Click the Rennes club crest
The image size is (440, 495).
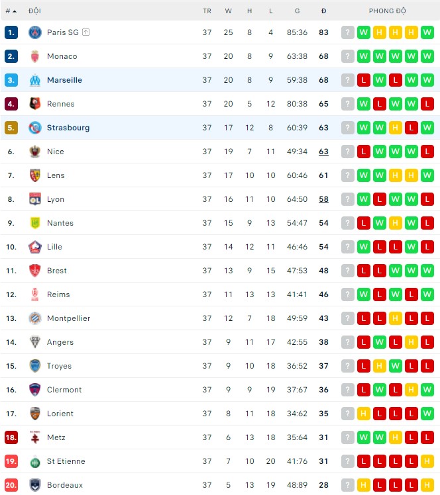[35, 104]
